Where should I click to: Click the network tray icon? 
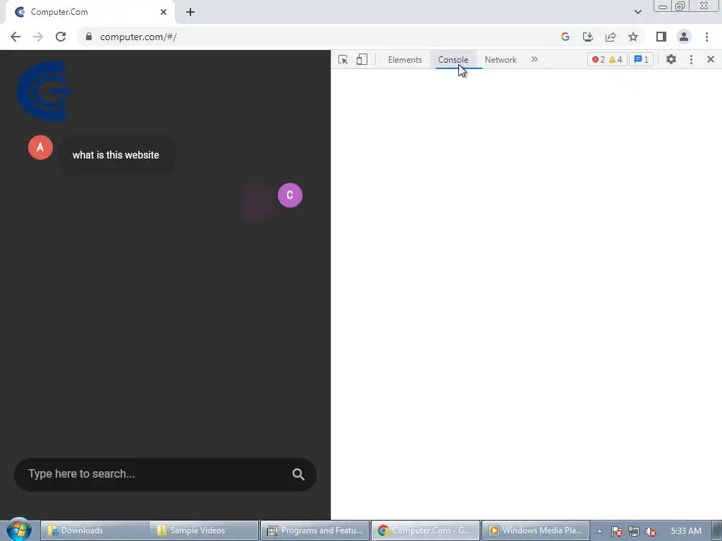(634, 531)
